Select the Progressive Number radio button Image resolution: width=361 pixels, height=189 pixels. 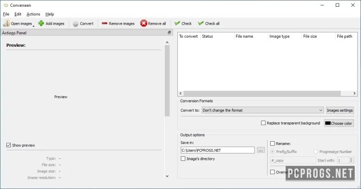[315, 152]
